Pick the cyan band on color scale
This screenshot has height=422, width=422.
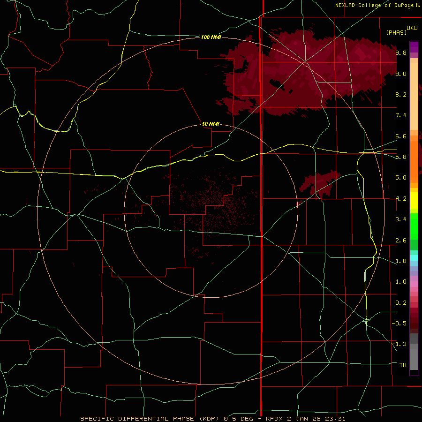[414, 258]
